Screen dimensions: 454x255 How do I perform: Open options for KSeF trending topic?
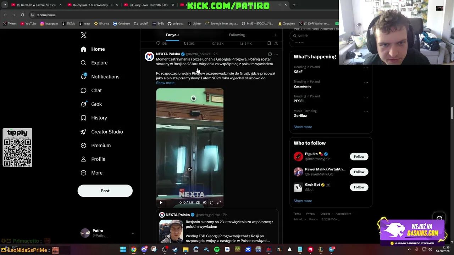click(366, 68)
